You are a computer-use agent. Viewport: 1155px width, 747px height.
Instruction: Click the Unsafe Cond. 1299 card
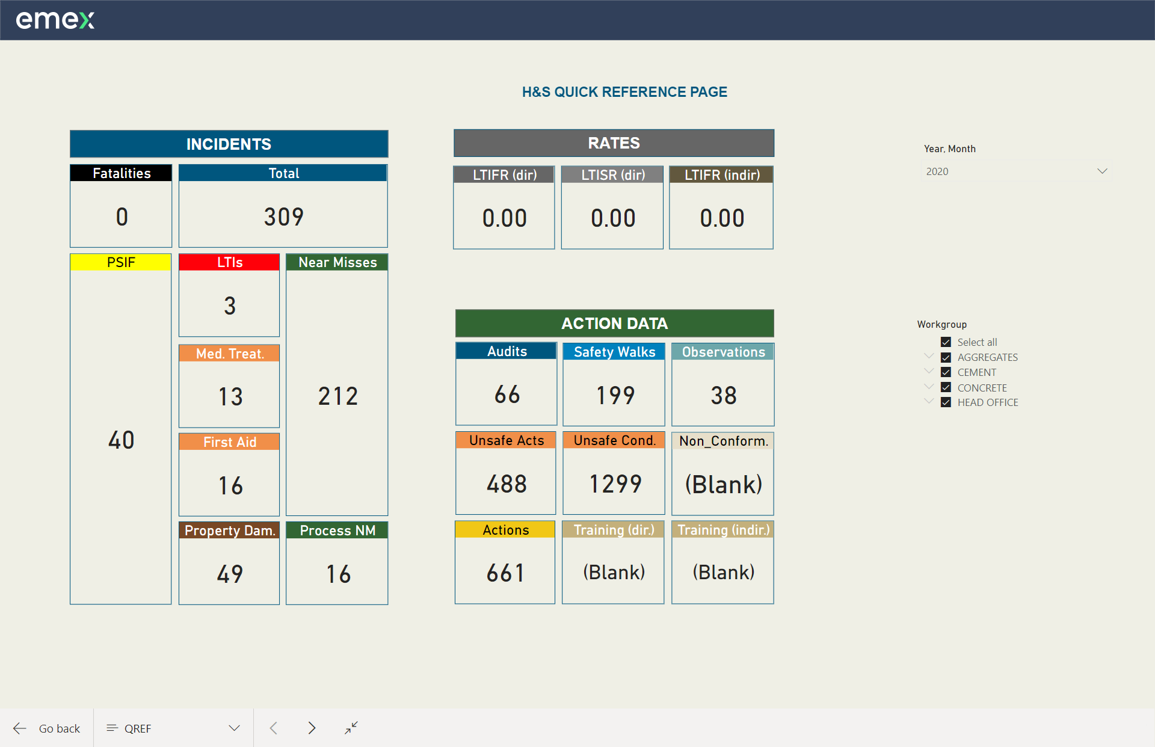click(x=614, y=484)
